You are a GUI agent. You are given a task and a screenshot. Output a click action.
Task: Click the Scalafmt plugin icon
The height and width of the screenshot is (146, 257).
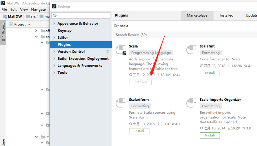(x=191, y=49)
